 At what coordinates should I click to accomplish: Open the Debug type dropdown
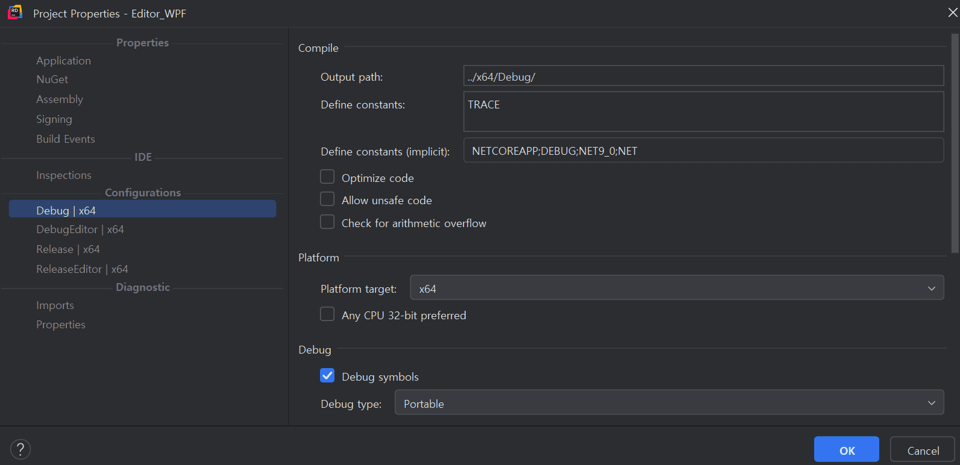tap(669, 402)
